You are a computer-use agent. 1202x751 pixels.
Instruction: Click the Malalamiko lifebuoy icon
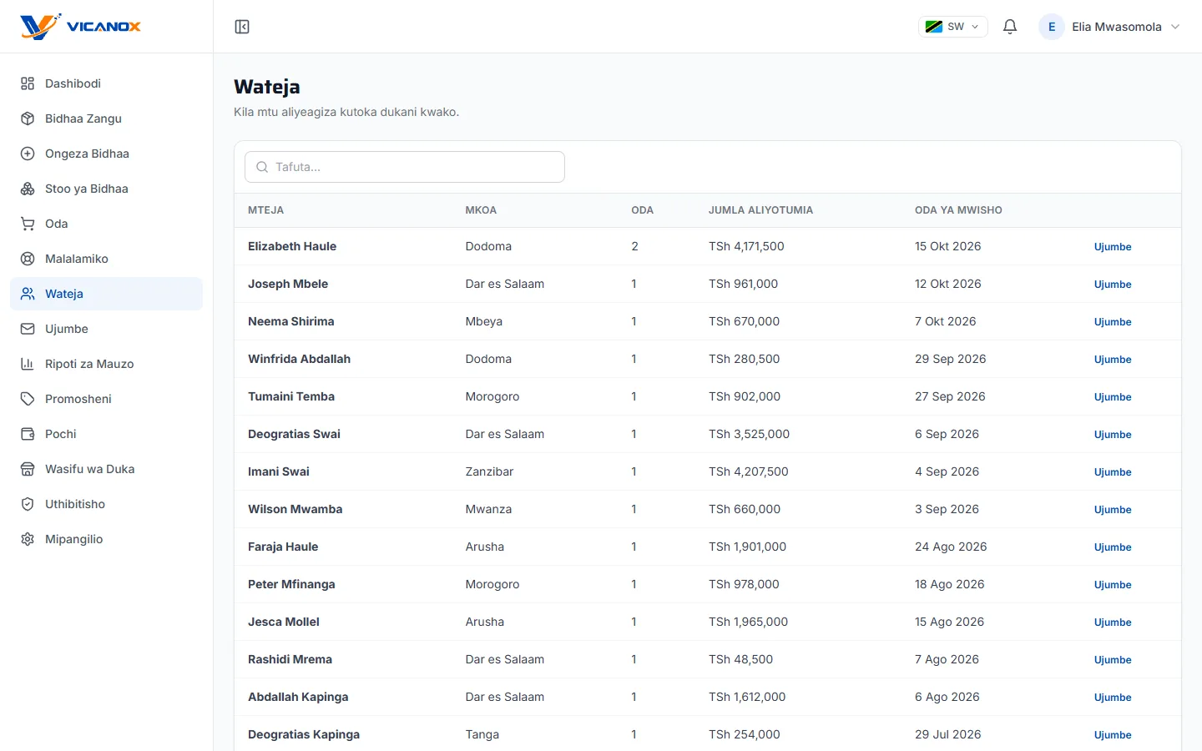(28, 259)
